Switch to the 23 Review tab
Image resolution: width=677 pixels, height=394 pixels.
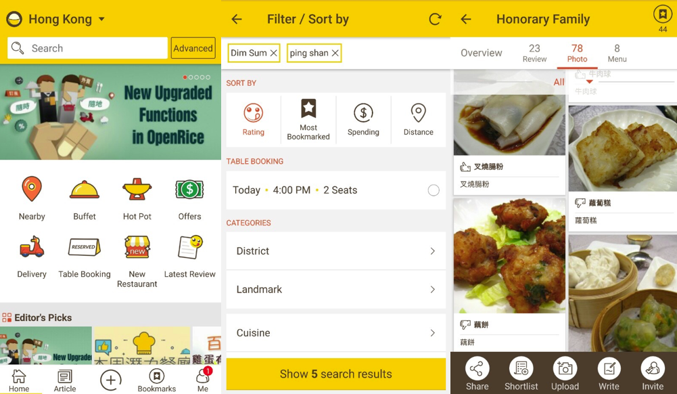coord(534,53)
